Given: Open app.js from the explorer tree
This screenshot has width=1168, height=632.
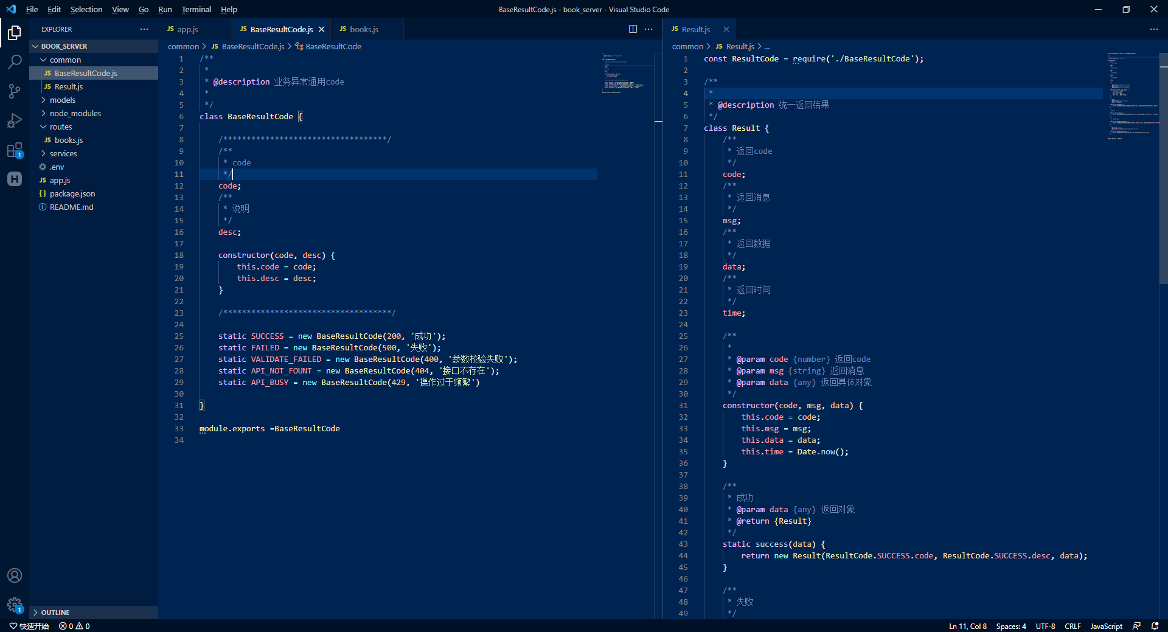Looking at the screenshot, I should pos(94,180).
